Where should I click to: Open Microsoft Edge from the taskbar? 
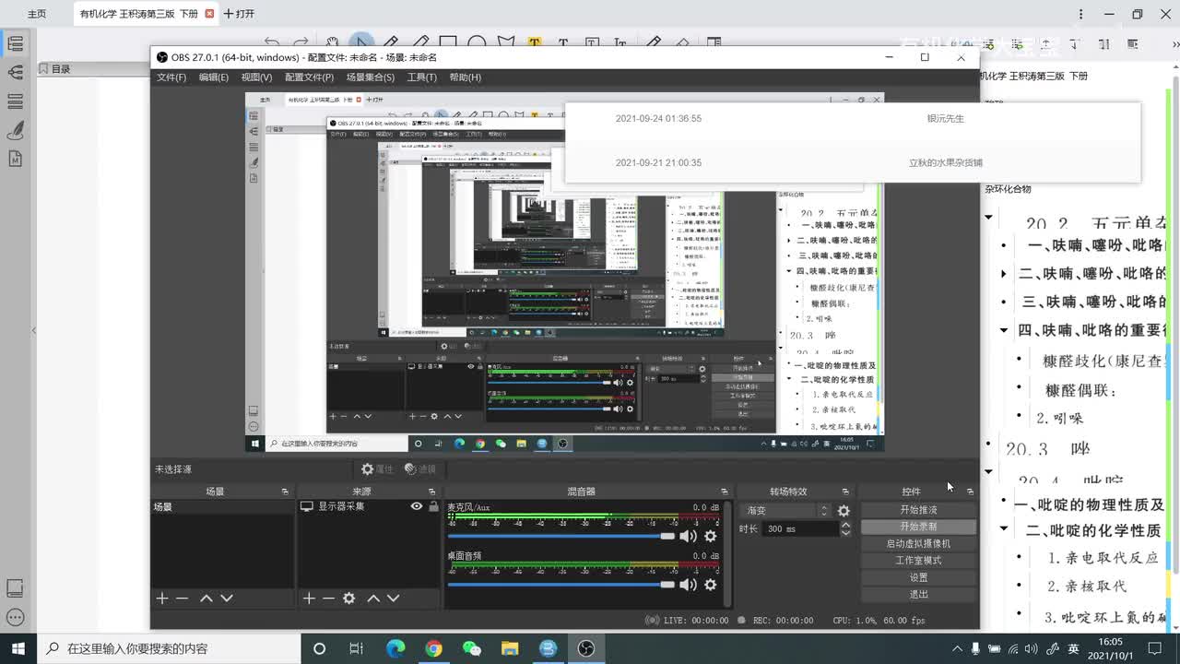point(395,648)
